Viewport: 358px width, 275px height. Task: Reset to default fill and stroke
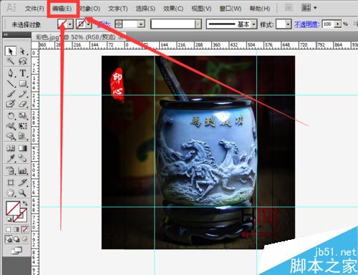pyautogui.click(x=9, y=219)
